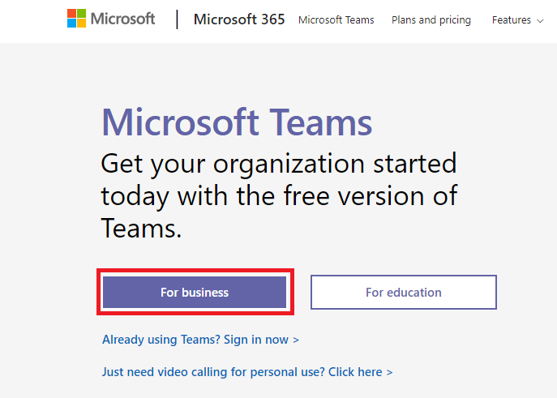Click the Microsoft four-square logo
Image resolution: width=557 pixels, height=398 pixels.
point(77,18)
